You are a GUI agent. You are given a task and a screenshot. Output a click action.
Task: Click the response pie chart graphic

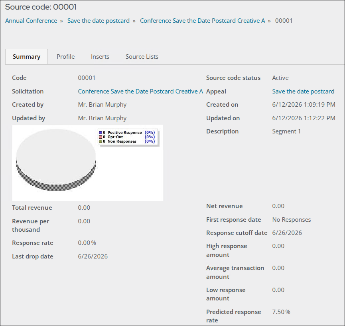(56, 159)
